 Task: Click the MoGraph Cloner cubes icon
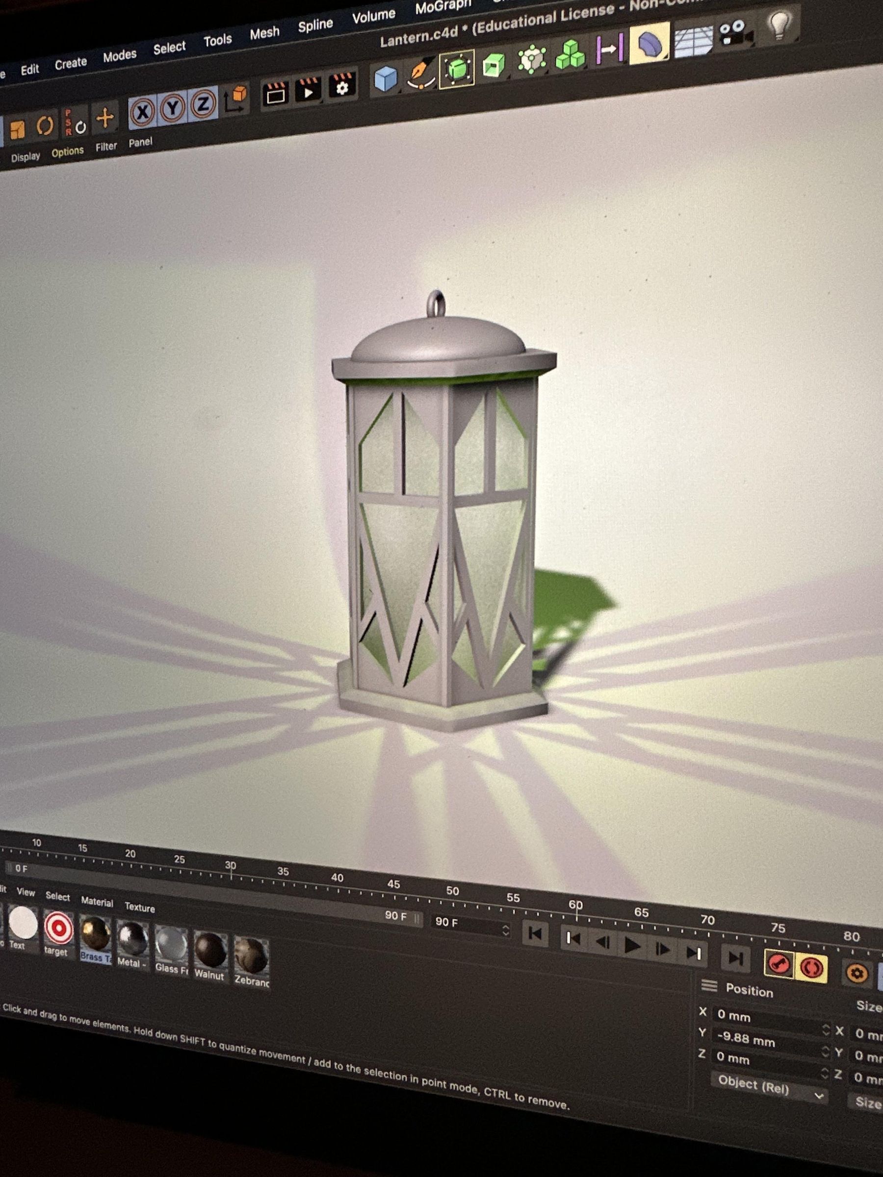tap(571, 54)
